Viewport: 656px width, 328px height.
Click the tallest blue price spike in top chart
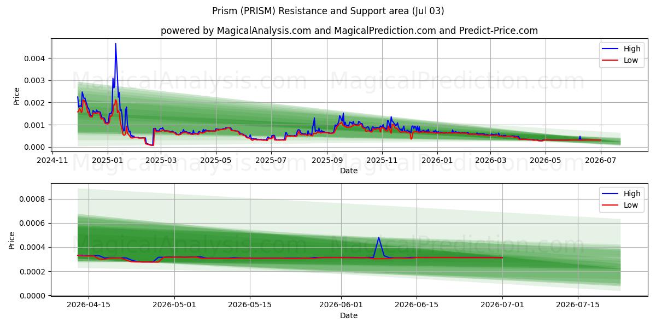115,44
